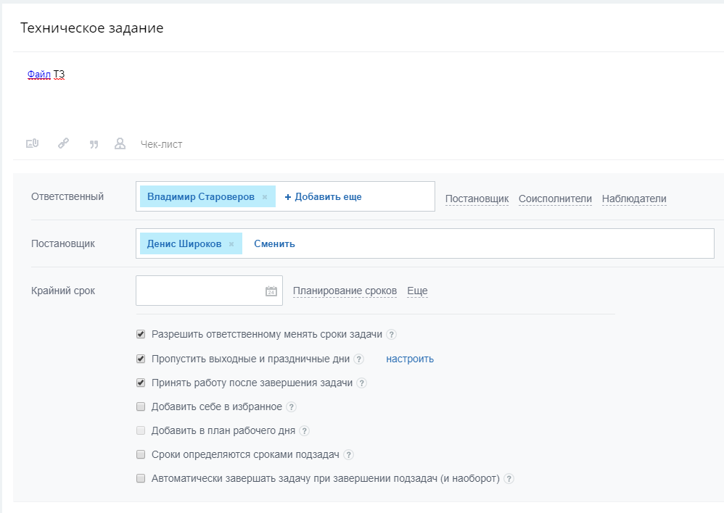Uncheck allowing responsible to change deadlines
724x513 pixels.
point(141,335)
